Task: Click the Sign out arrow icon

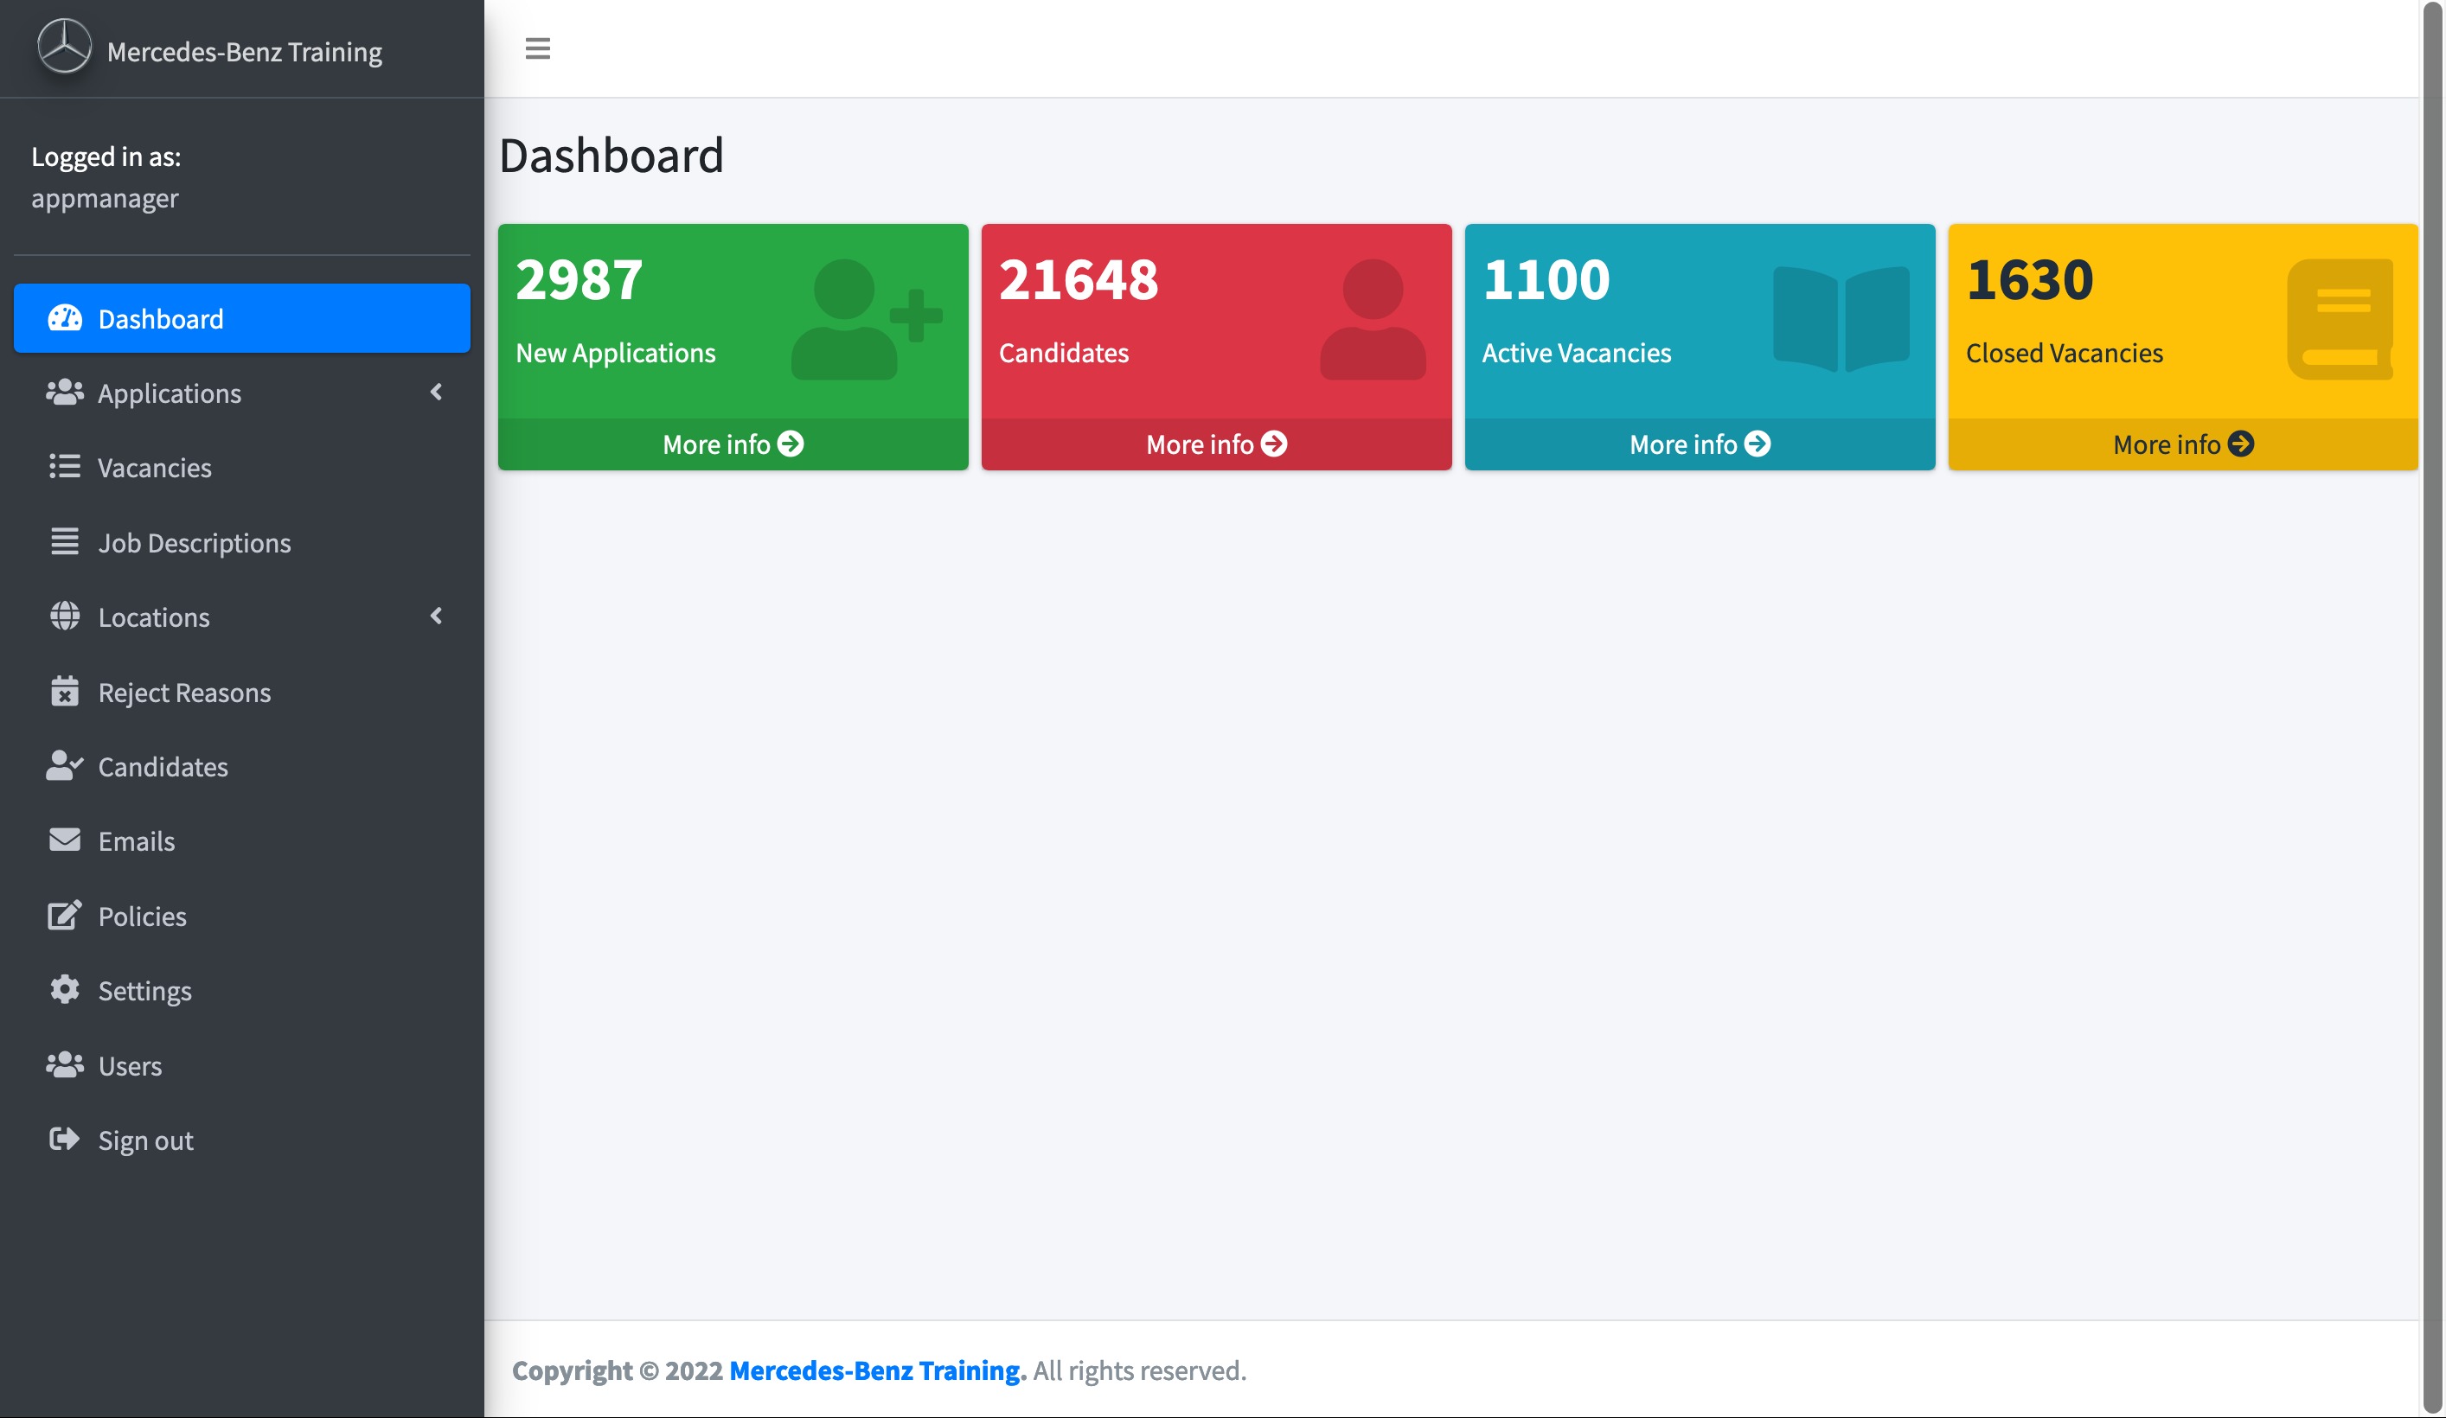Action: pyautogui.click(x=65, y=1140)
